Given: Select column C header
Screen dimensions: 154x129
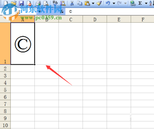Looking at the screenshot, I should [71, 19].
